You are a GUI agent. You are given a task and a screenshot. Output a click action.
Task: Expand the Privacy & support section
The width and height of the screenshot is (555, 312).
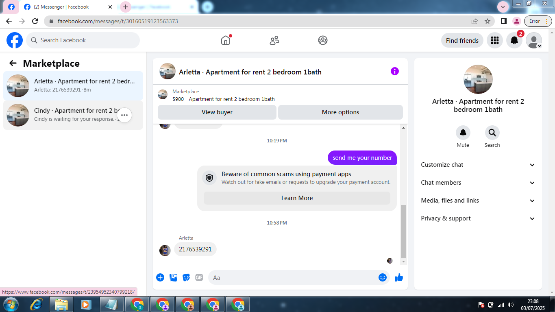coord(478,218)
